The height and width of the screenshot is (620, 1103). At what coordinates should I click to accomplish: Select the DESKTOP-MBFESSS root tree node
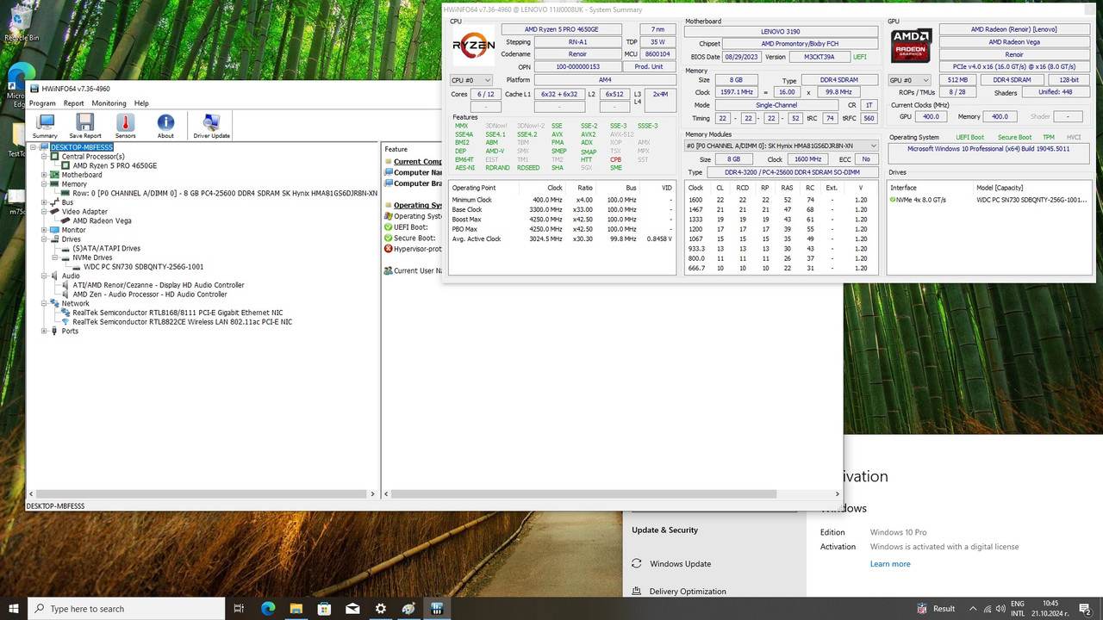[82, 147]
